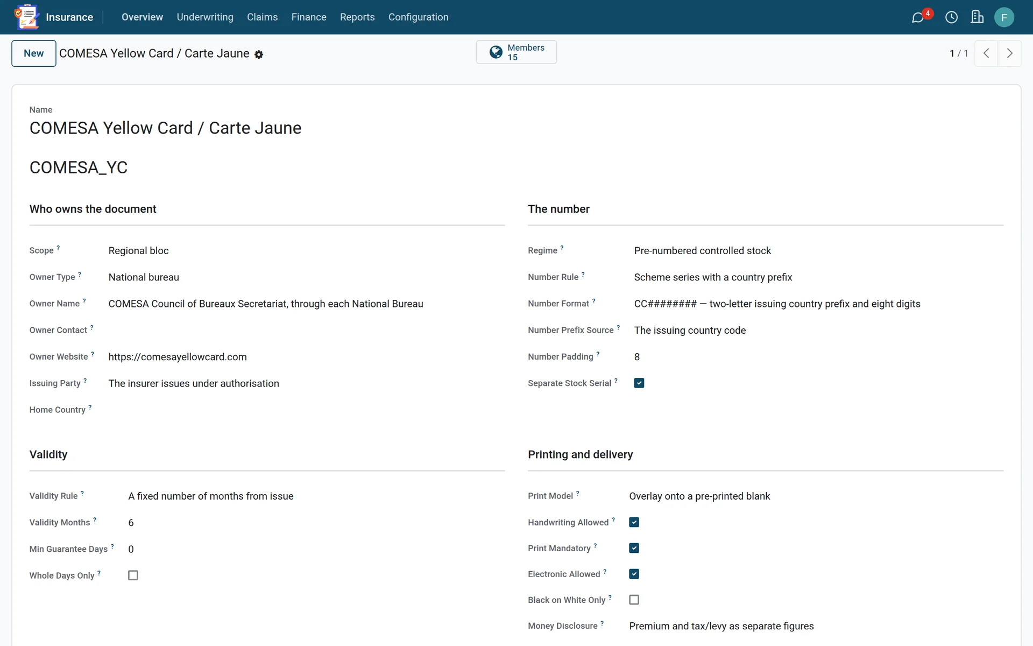This screenshot has height=646, width=1033.
Task: Show help tooltip for Issuing Party
Action: pyautogui.click(x=84, y=381)
